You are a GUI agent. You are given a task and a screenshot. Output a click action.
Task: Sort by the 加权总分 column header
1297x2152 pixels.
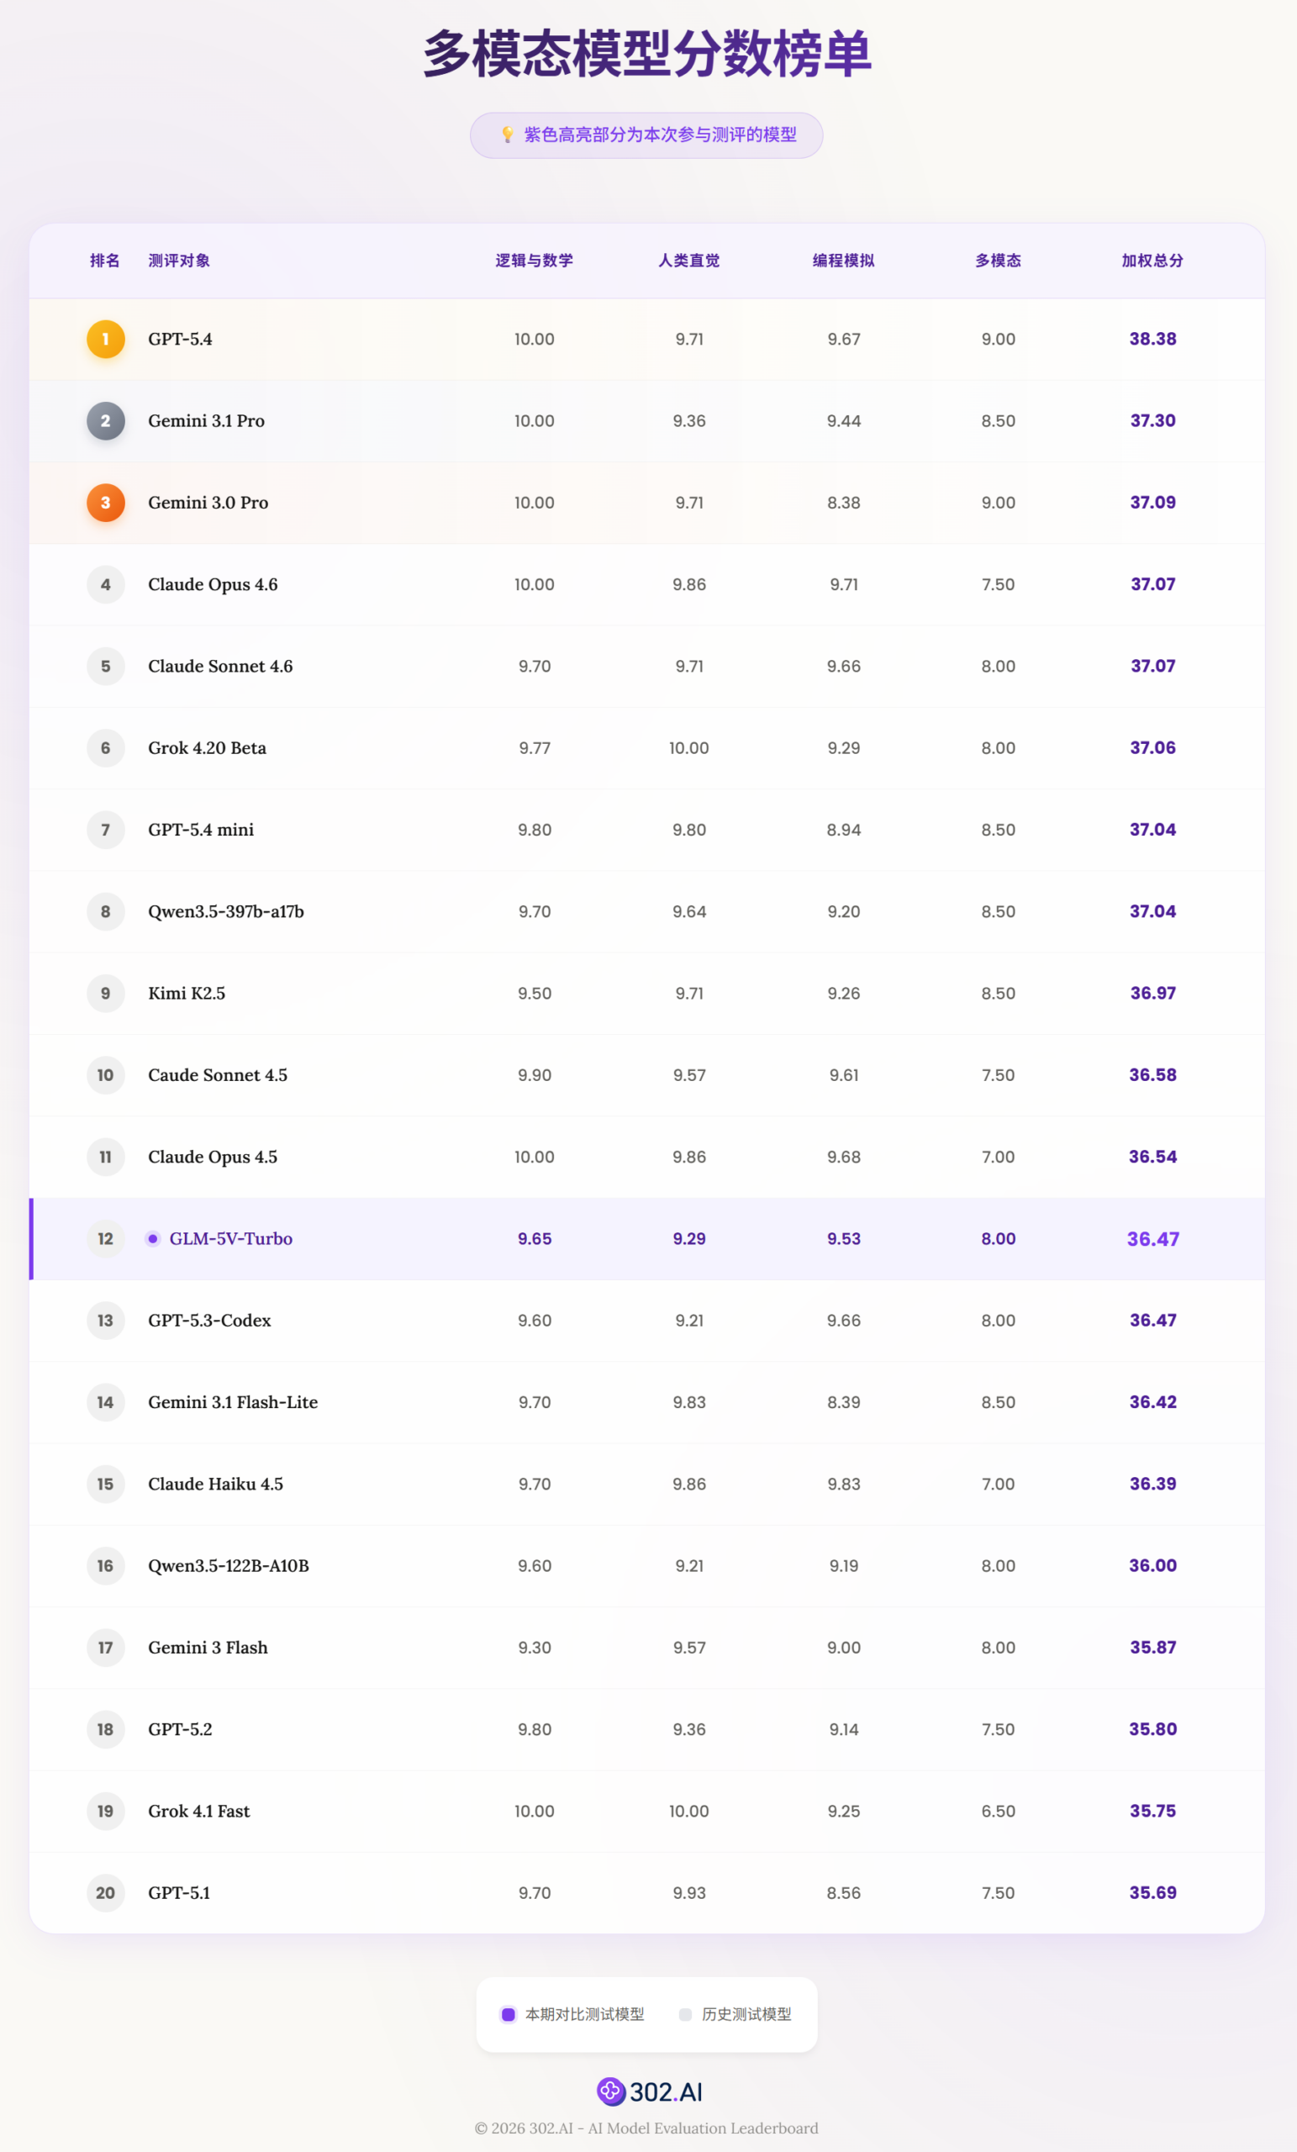coord(1152,261)
